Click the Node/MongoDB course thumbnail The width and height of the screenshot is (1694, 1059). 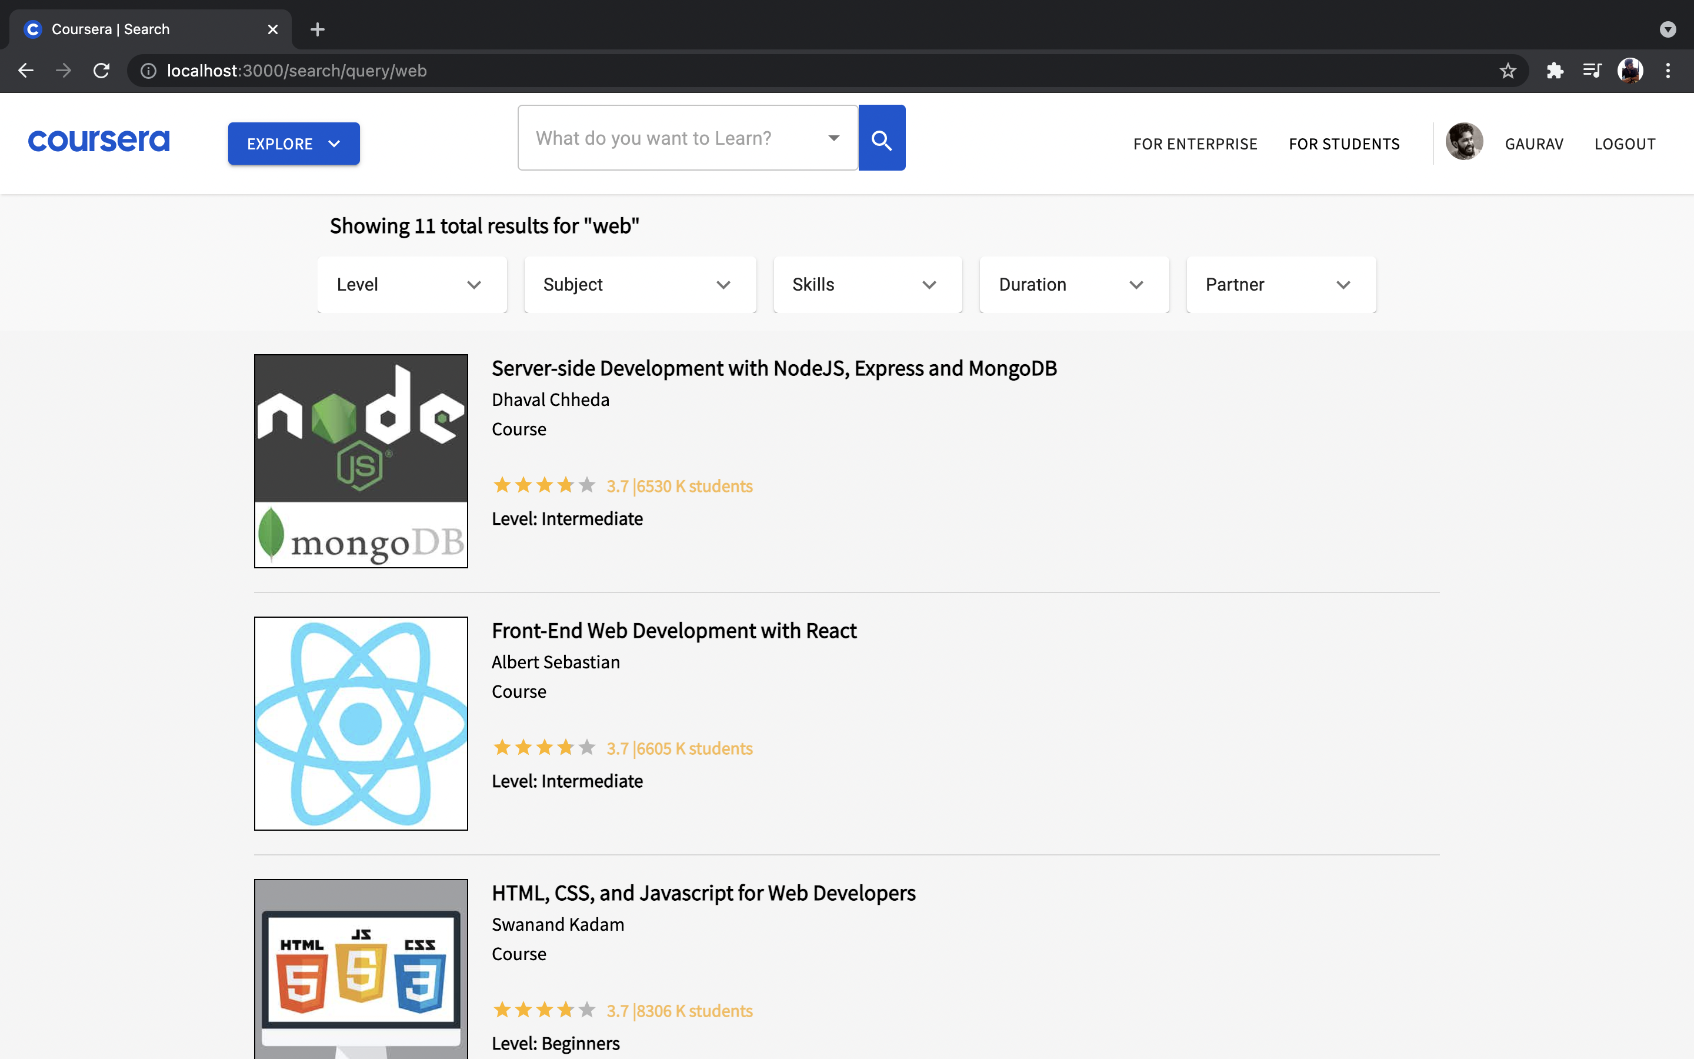tap(361, 461)
